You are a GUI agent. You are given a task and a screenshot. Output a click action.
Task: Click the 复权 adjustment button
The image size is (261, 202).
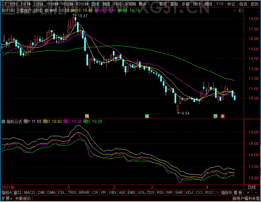pyautogui.click(x=163, y=4)
